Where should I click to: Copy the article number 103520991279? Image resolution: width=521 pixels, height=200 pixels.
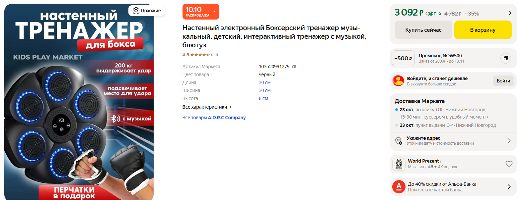(x=294, y=67)
